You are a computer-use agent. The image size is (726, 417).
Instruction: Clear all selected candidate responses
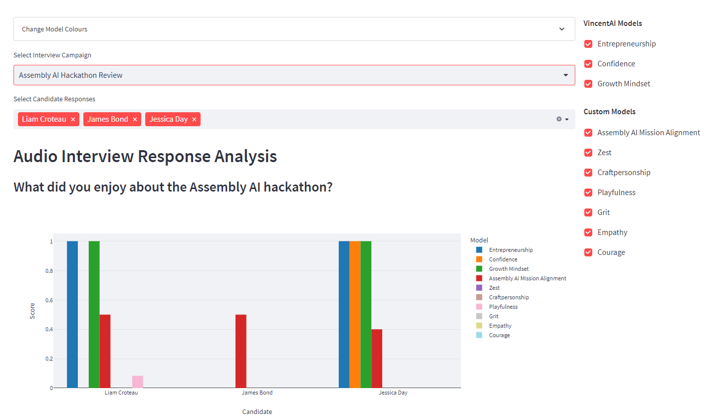click(559, 119)
